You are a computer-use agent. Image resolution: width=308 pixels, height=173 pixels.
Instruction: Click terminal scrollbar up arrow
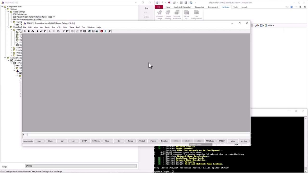coord(305,118)
